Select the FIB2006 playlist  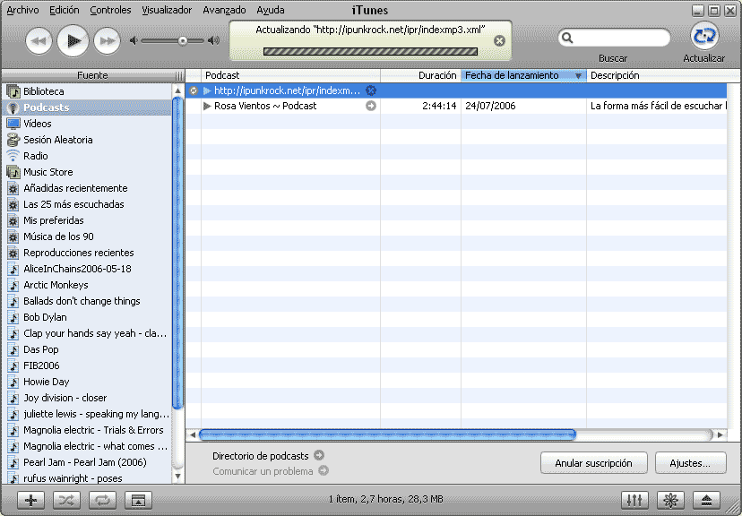(88, 365)
